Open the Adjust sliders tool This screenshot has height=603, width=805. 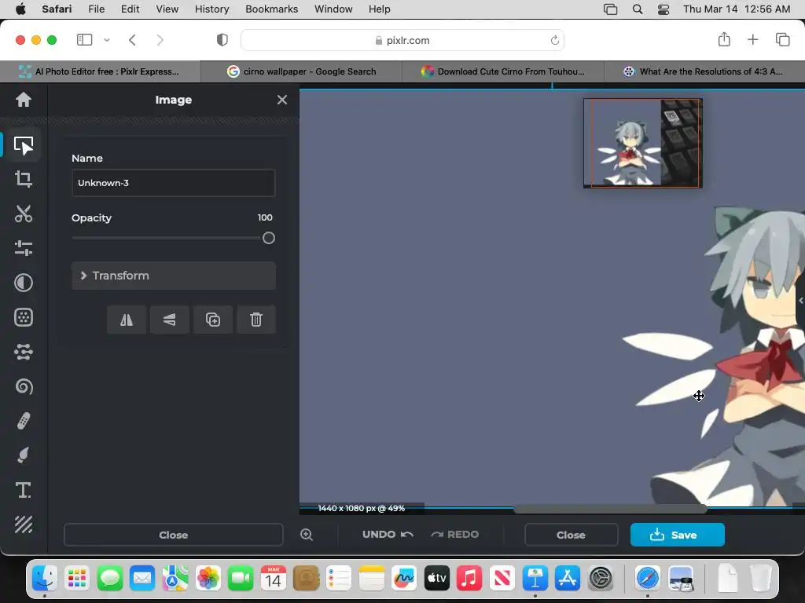(23, 248)
